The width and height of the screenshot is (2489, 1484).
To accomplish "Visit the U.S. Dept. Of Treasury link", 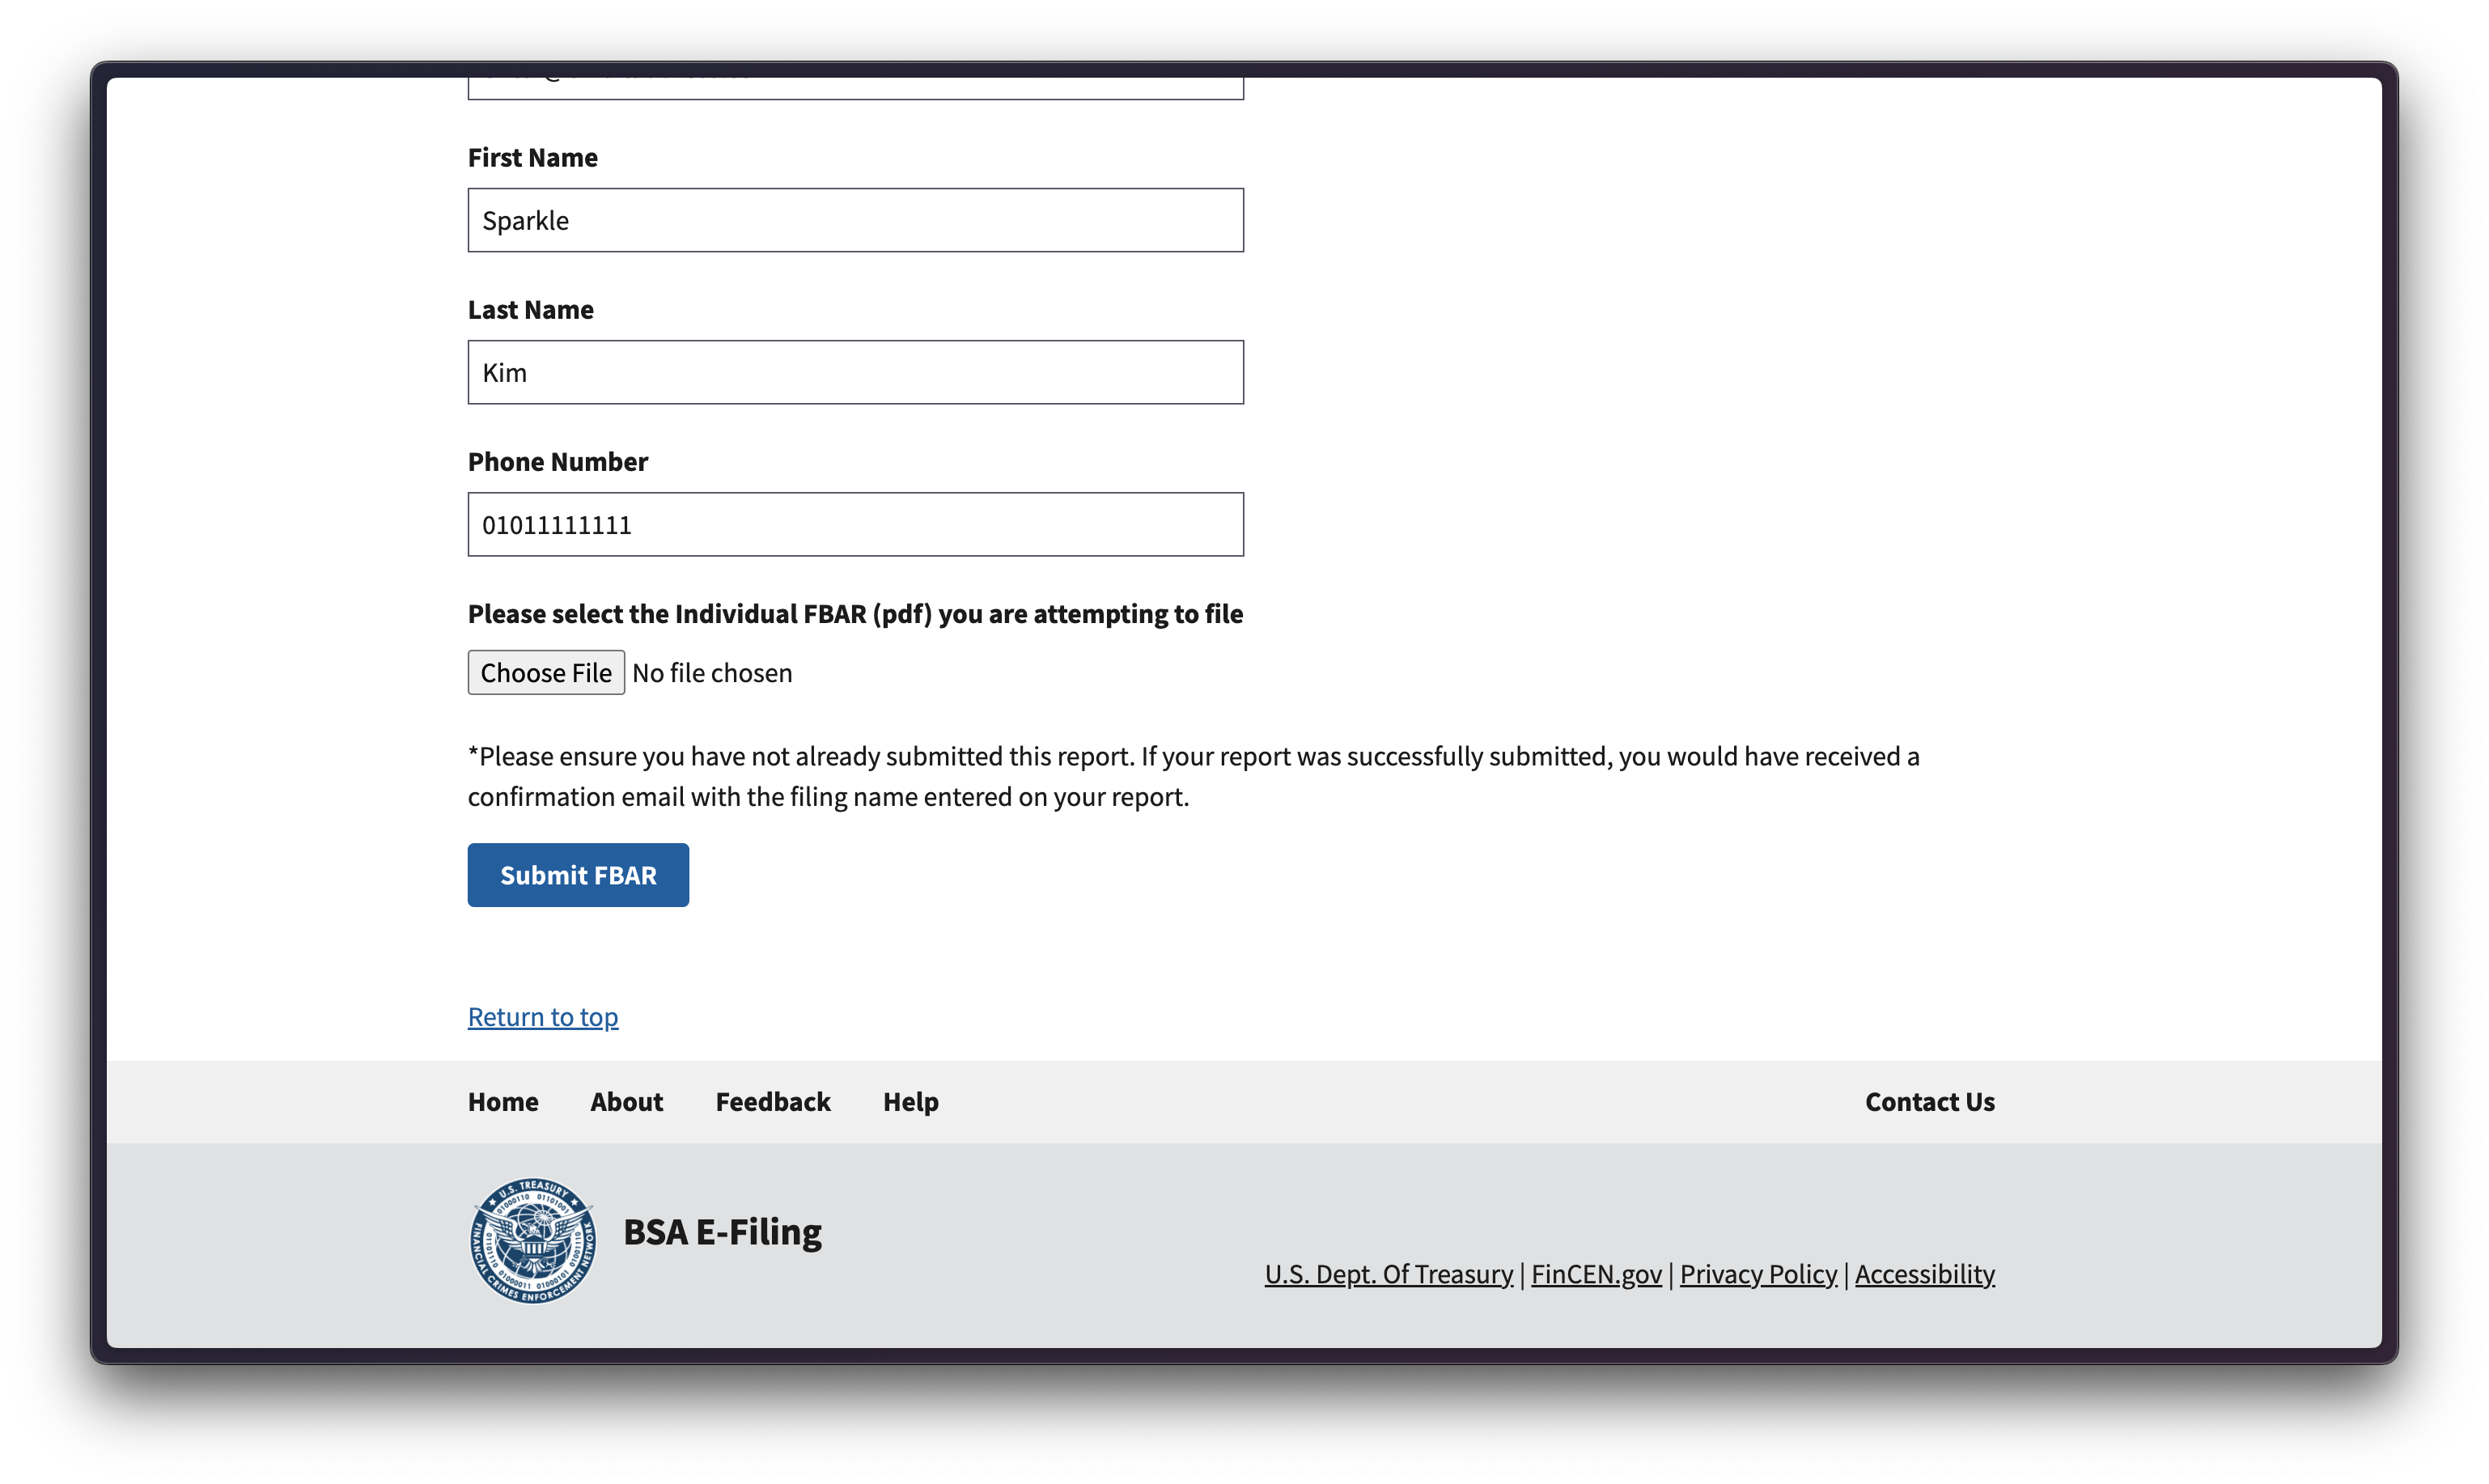I will click(1388, 1274).
